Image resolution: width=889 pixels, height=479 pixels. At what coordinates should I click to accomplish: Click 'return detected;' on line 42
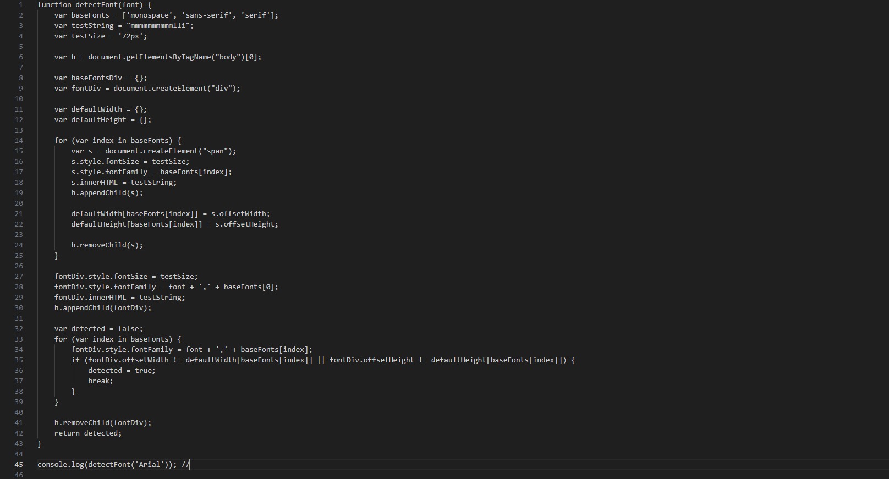pyautogui.click(x=88, y=433)
